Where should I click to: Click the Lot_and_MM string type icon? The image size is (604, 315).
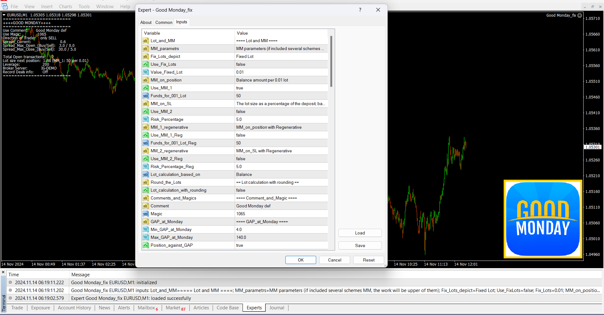145,41
